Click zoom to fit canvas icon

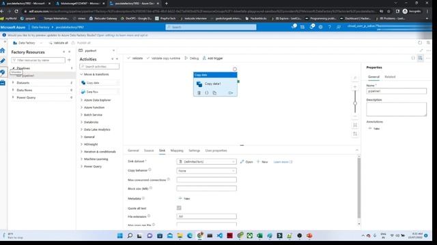pos(355,125)
